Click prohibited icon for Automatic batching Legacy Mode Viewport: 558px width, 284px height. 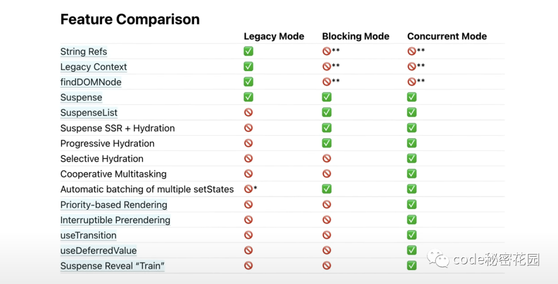tap(249, 189)
